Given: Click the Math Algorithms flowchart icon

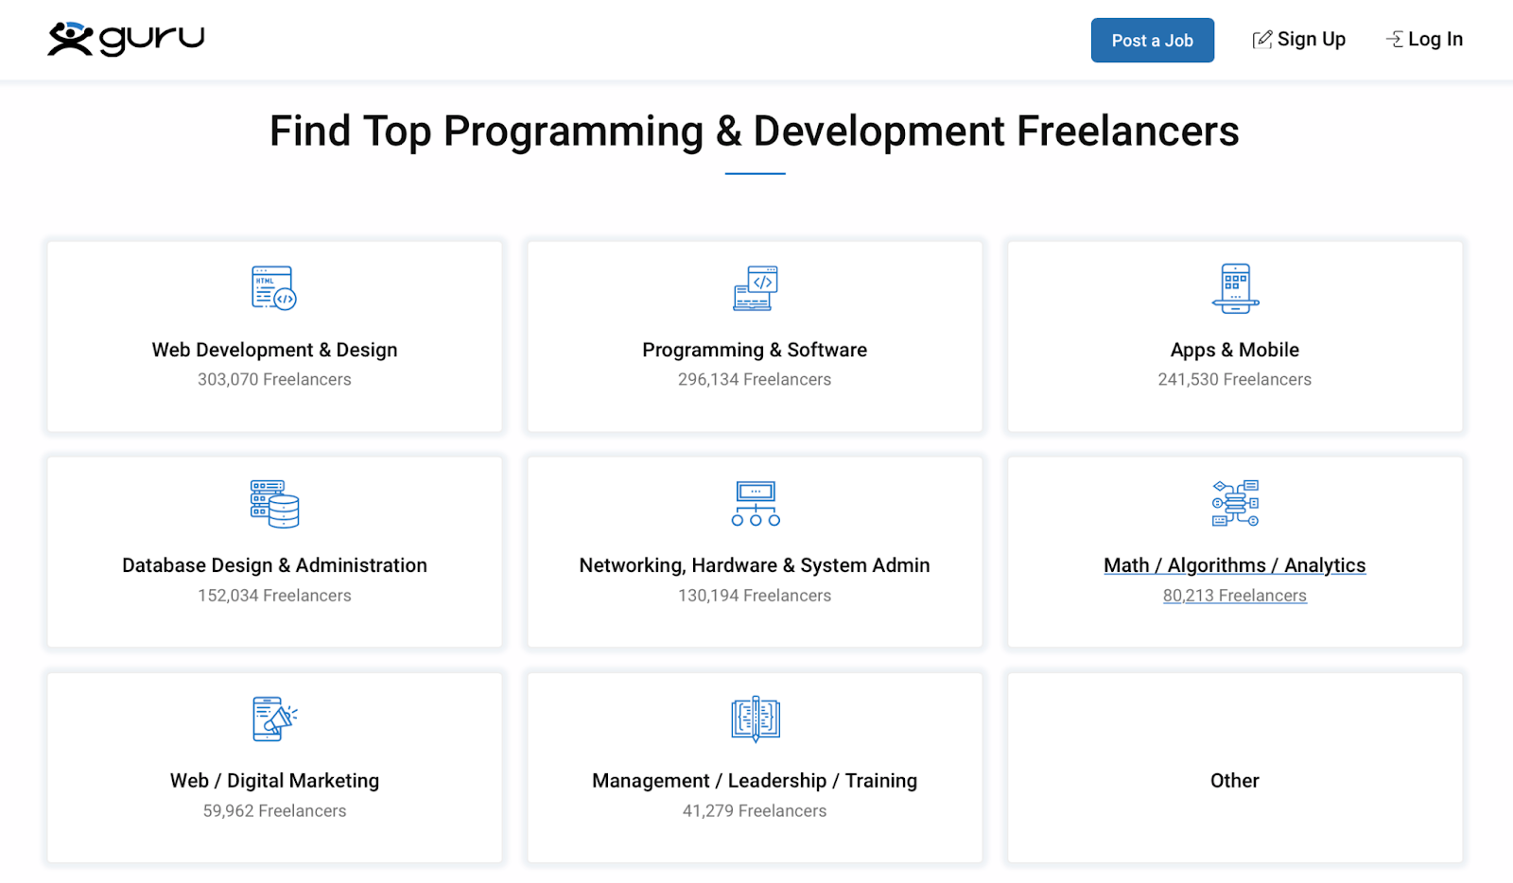Looking at the screenshot, I should coord(1235,503).
